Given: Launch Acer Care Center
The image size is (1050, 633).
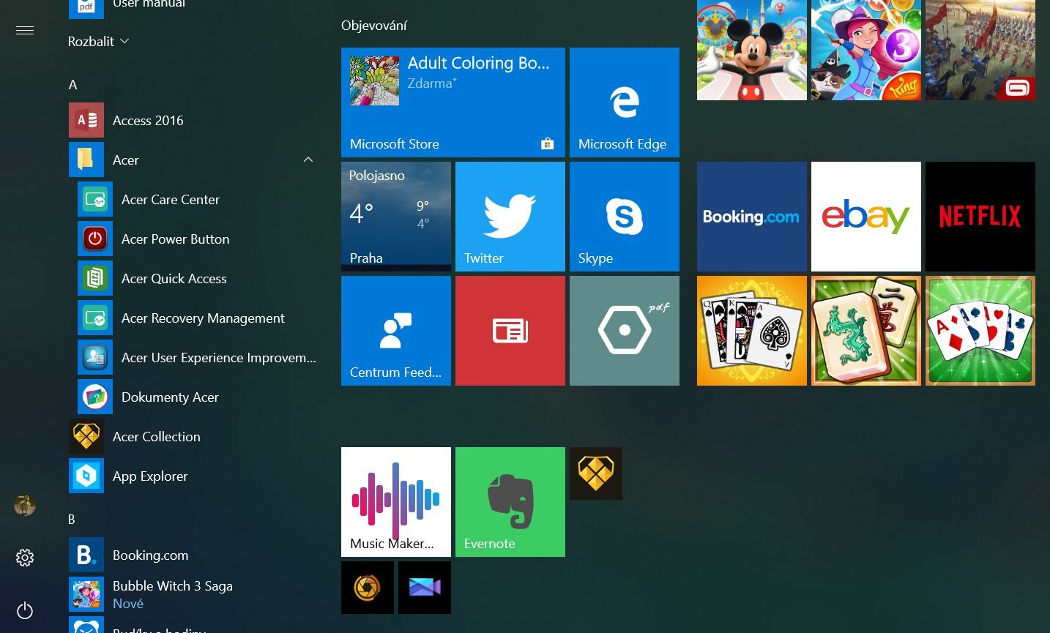Looking at the screenshot, I should coord(170,199).
